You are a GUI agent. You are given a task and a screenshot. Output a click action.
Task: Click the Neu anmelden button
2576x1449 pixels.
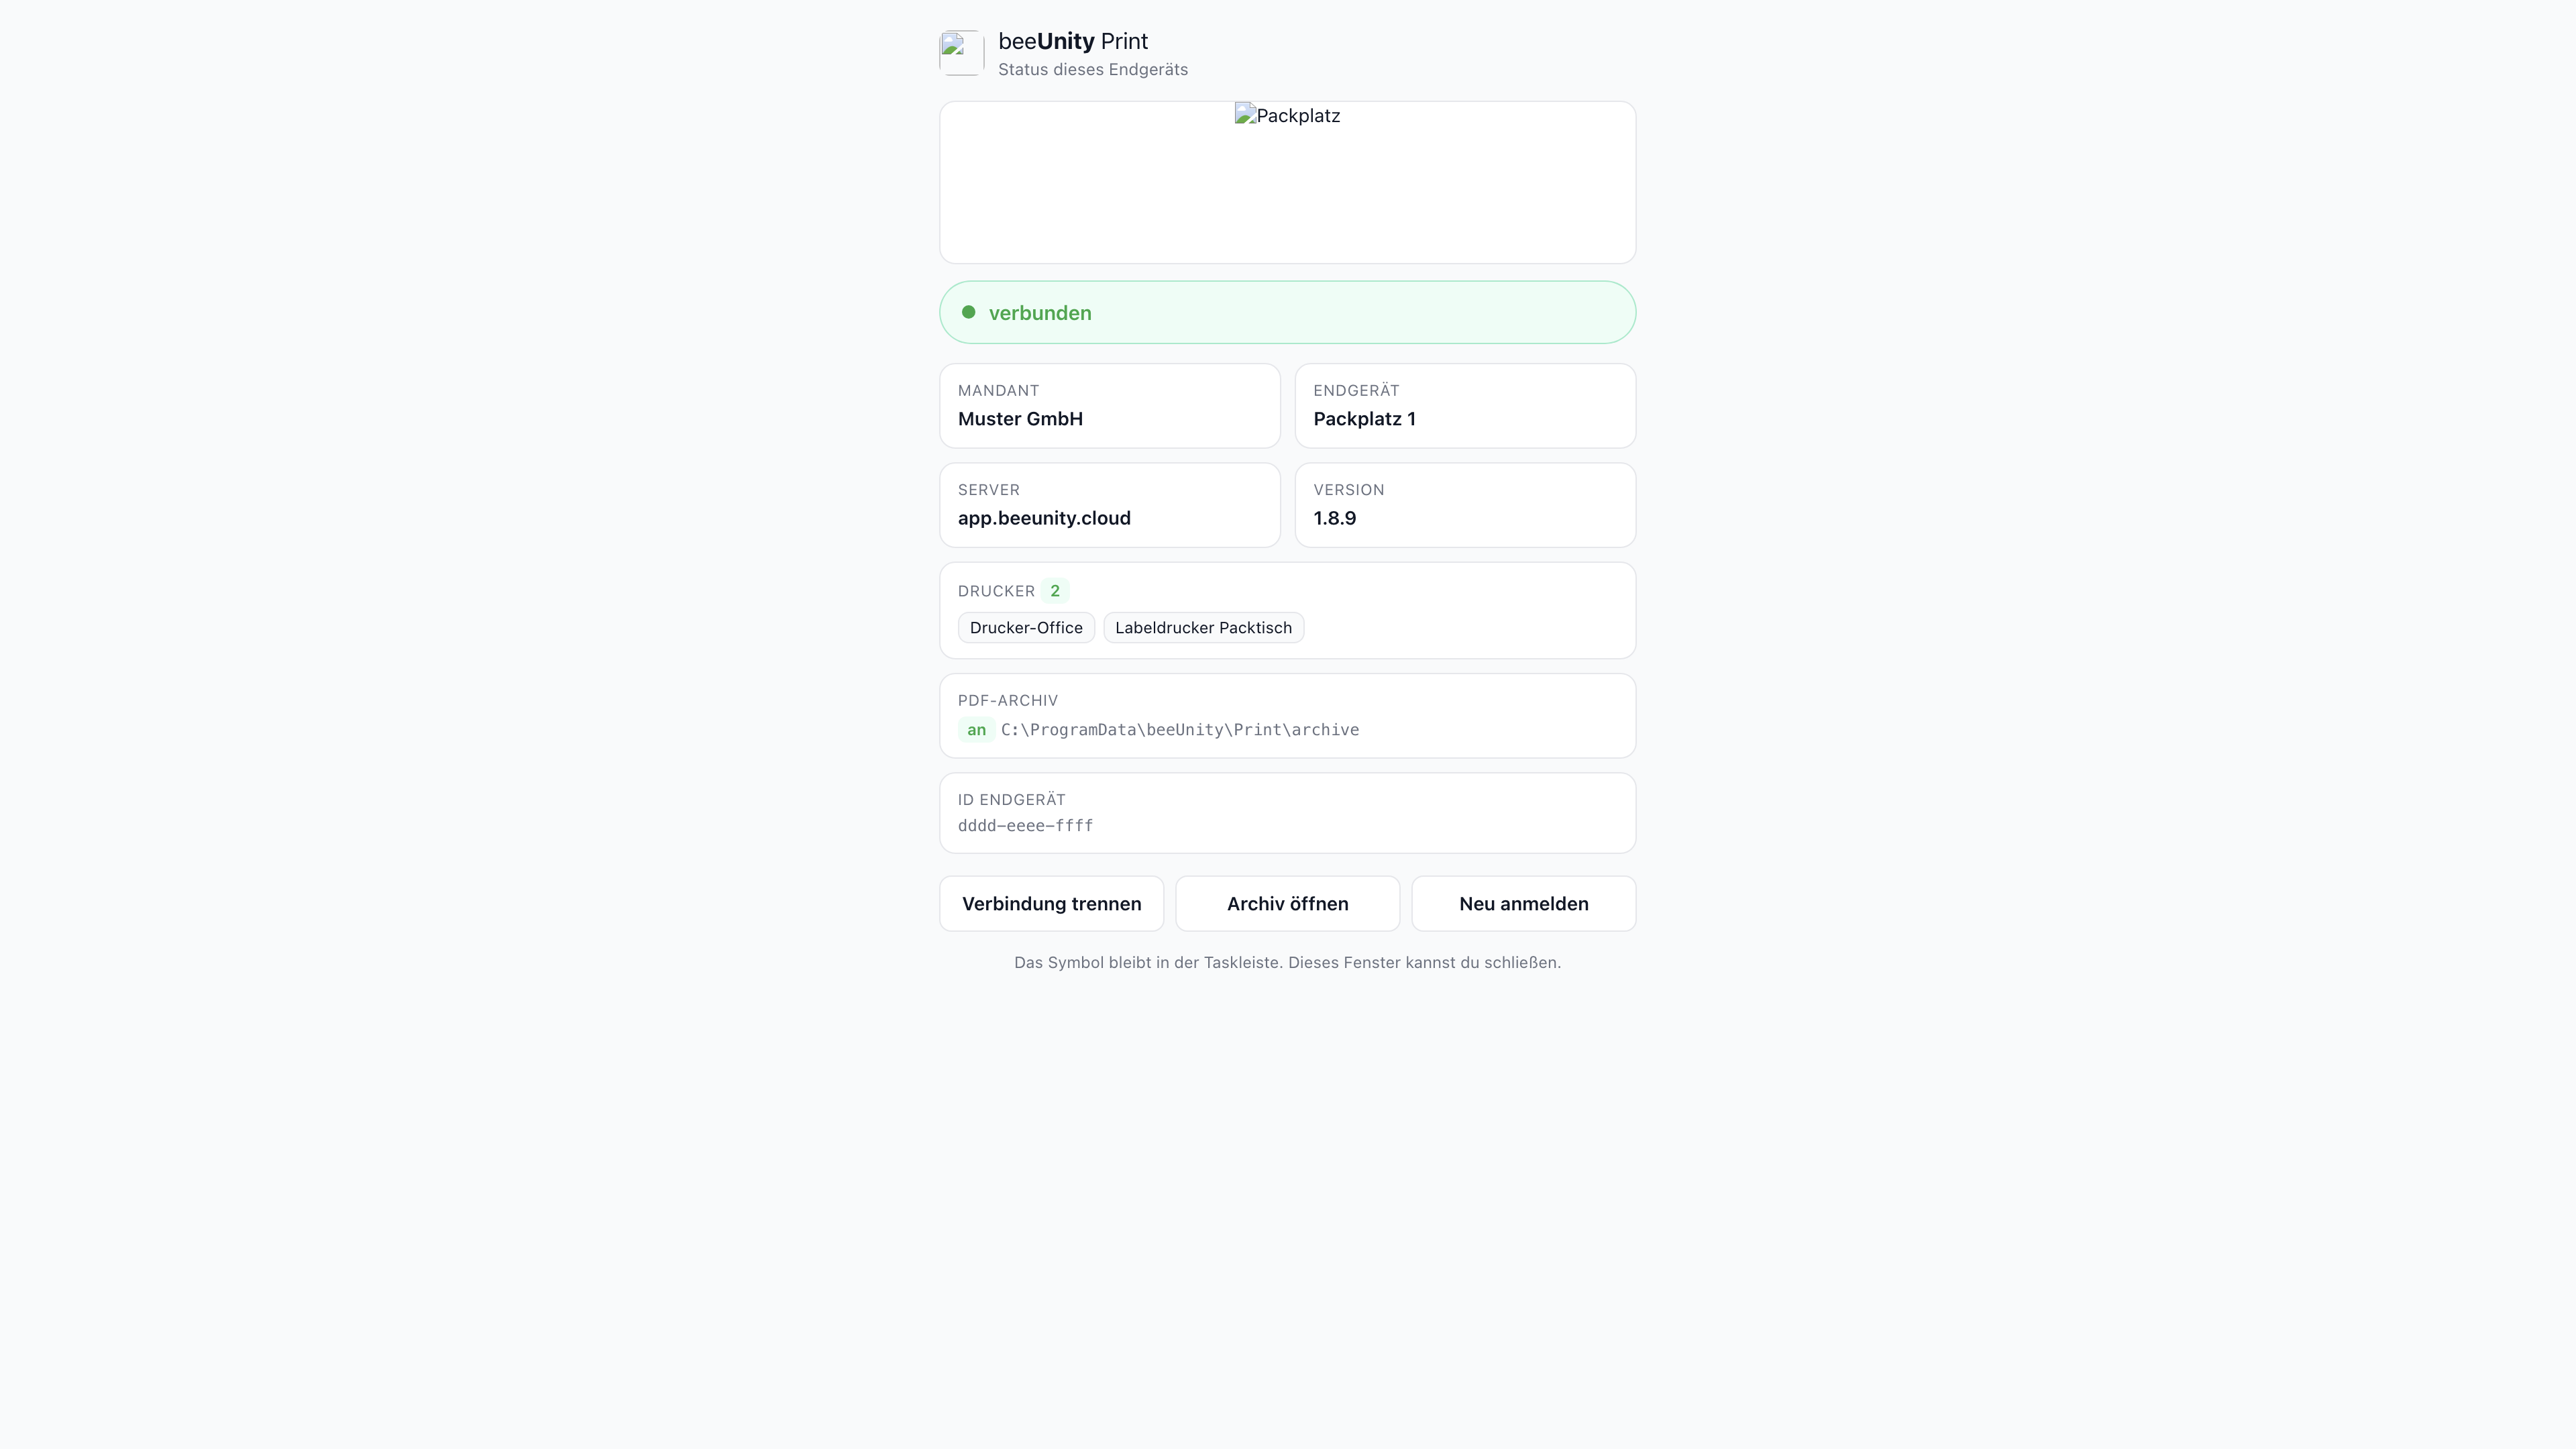click(x=1523, y=904)
